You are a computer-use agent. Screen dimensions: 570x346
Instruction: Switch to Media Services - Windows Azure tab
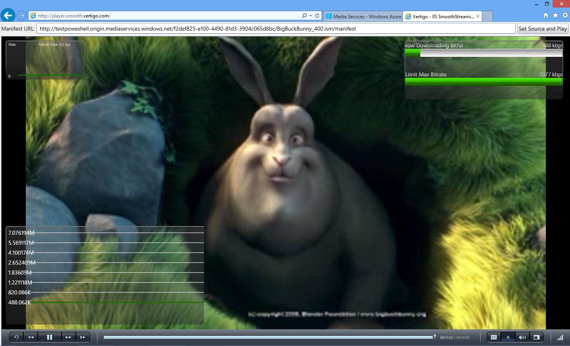pos(363,16)
